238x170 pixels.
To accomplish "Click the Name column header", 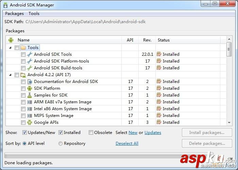I will pos(64,40).
